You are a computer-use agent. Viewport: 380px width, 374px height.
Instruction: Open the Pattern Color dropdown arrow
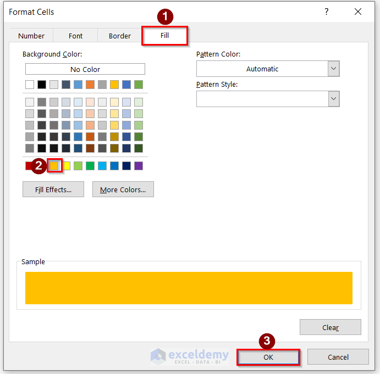tap(334, 69)
